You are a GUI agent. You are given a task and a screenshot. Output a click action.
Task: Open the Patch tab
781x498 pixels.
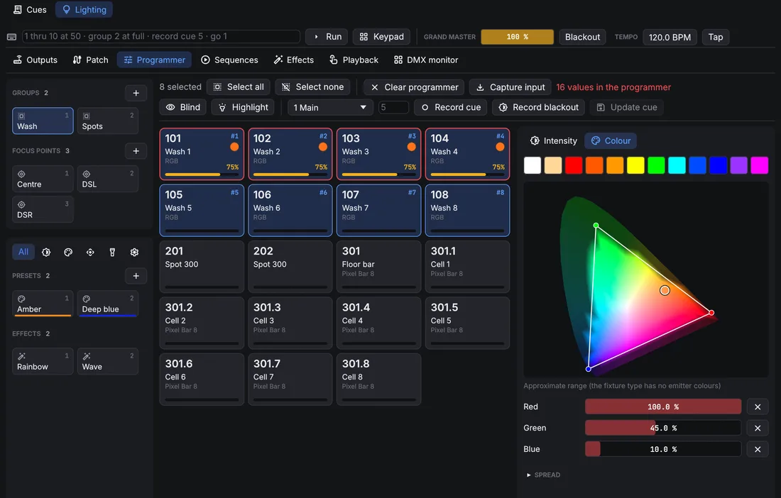point(90,60)
